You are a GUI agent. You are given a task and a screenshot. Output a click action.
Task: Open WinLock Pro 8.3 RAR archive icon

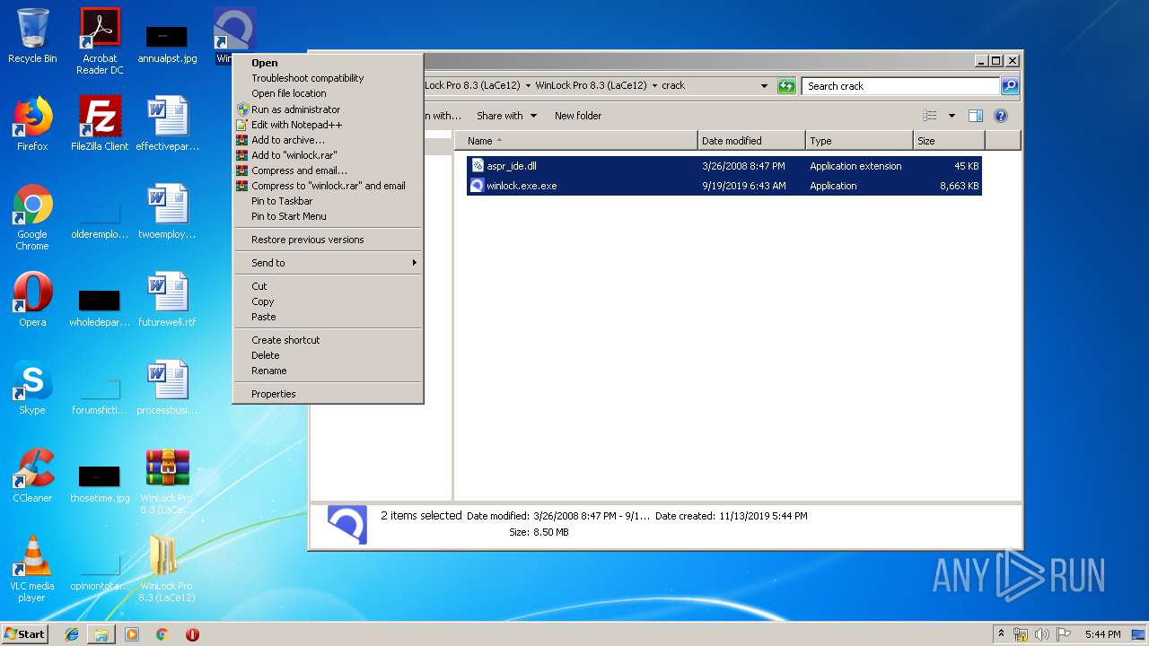[x=167, y=481]
